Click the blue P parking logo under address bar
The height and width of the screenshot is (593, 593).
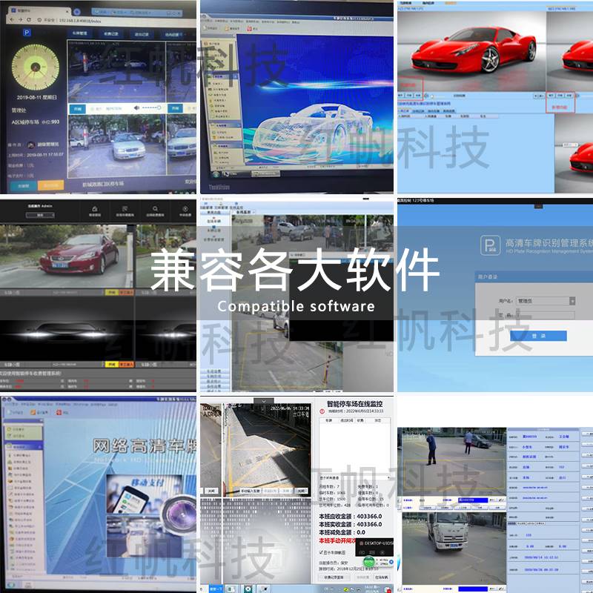tap(27, 33)
